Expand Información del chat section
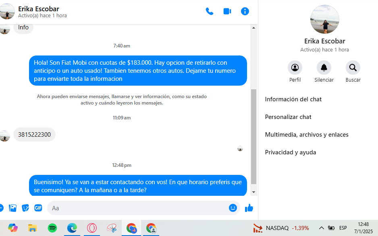The height and width of the screenshot is (236, 378). tap(293, 99)
